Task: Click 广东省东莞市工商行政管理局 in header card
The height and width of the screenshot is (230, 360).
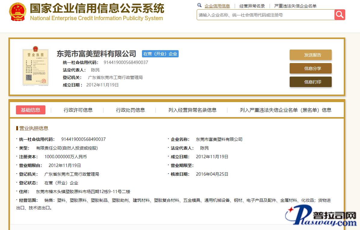Action: point(115,77)
